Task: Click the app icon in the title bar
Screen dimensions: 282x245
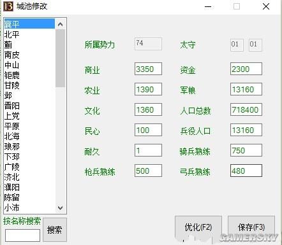Action: pyautogui.click(x=8, y=6)
